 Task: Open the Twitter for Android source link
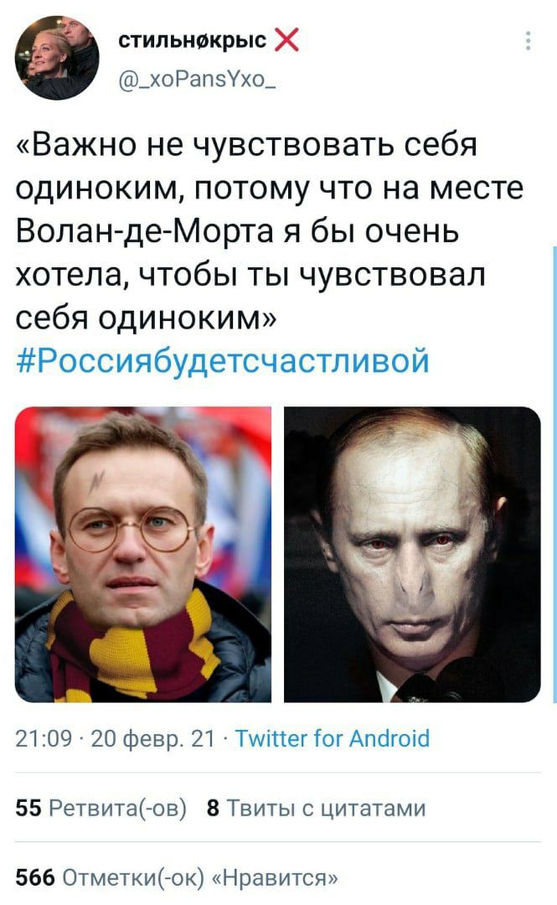[x=333, y=738]
